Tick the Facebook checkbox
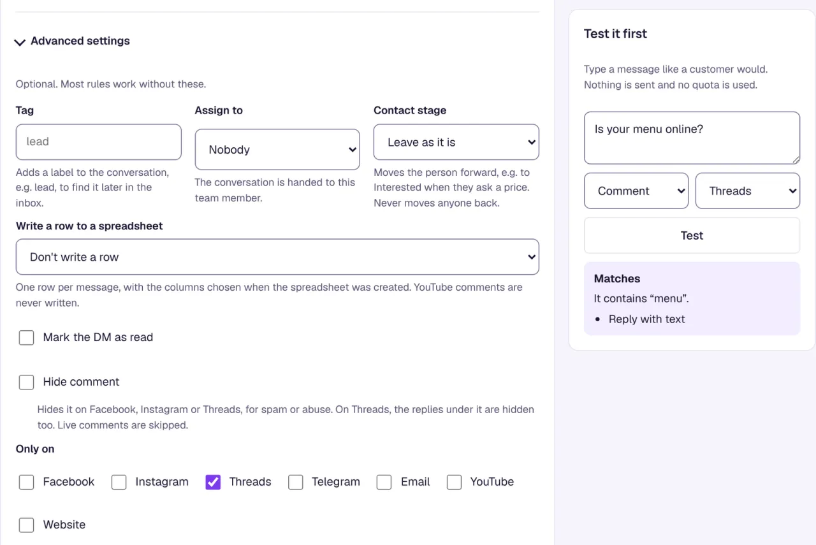The image size is (816, 545). (x=26, y=482)
